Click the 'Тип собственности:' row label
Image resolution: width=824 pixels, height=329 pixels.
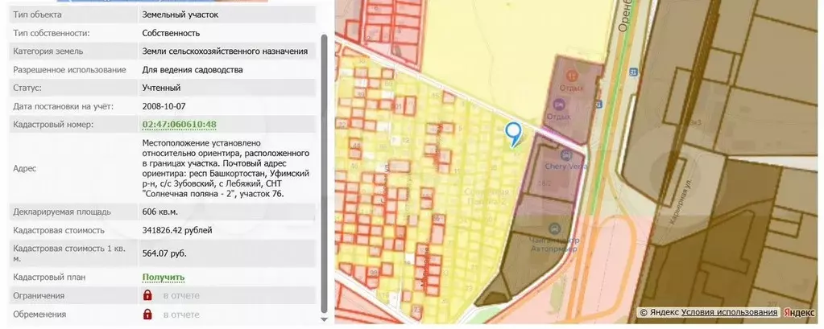52,33
